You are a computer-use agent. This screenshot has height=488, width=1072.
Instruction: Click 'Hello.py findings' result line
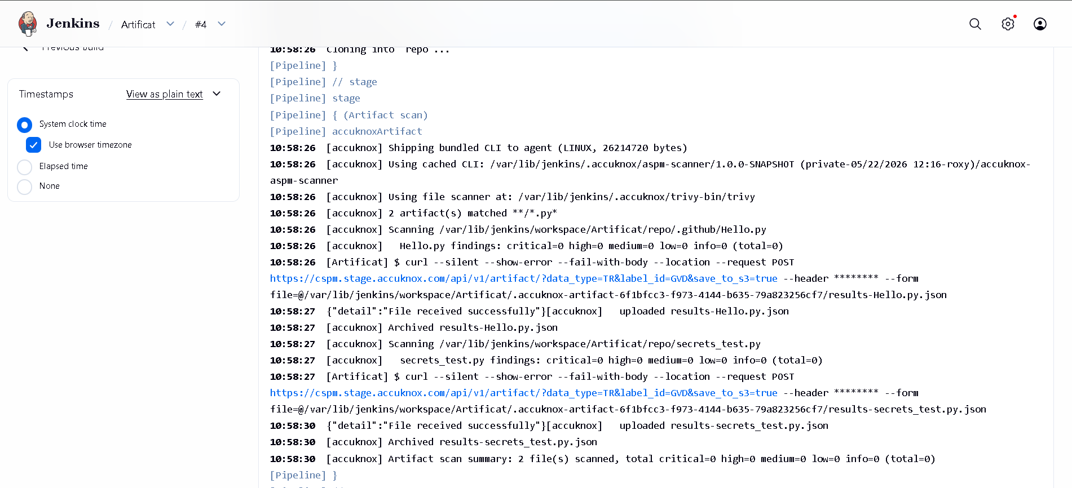tap(526, 246)
